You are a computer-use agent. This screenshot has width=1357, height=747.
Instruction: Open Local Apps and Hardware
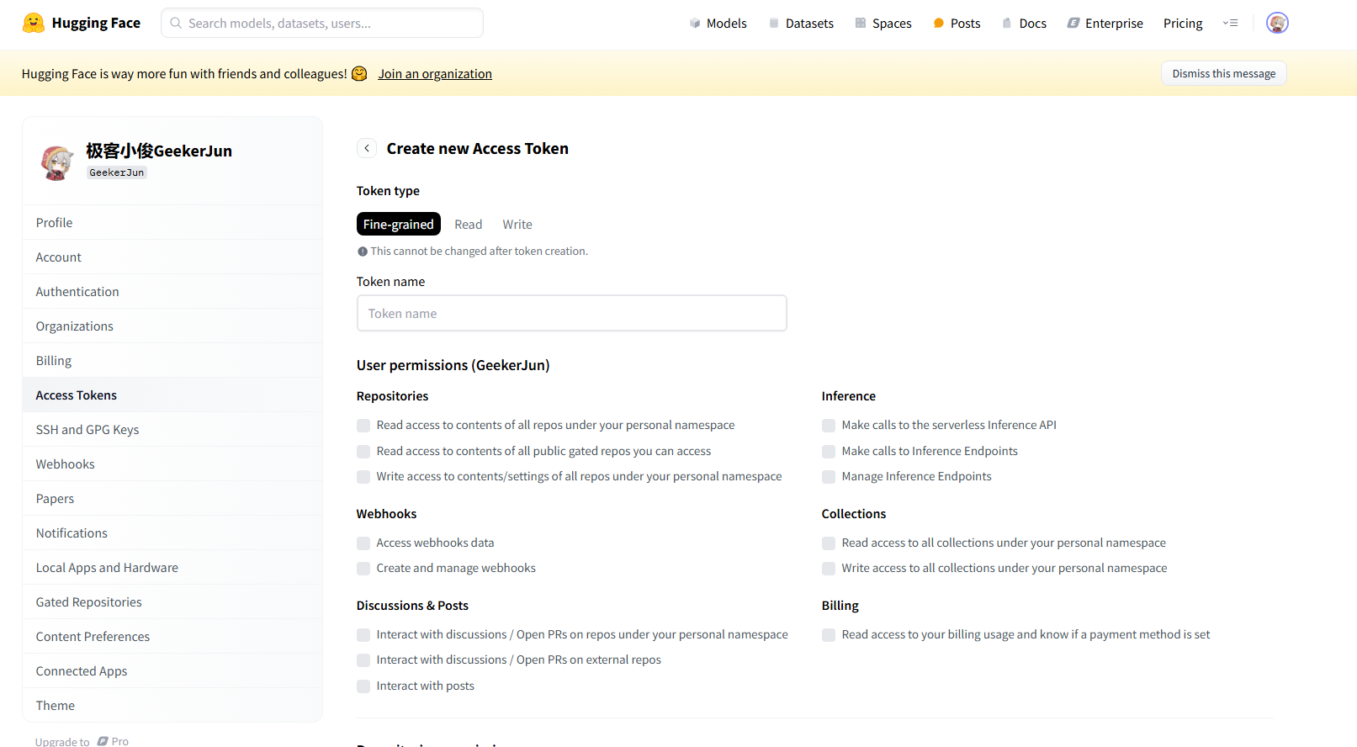point(172,567)
